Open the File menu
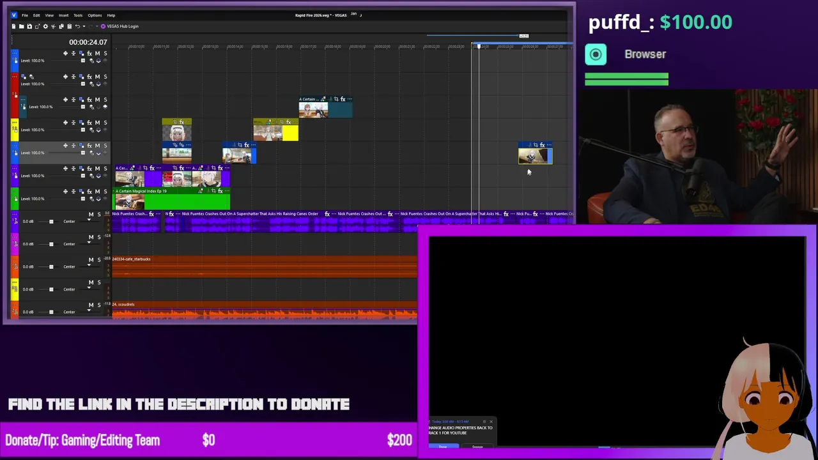 (25, 15)
